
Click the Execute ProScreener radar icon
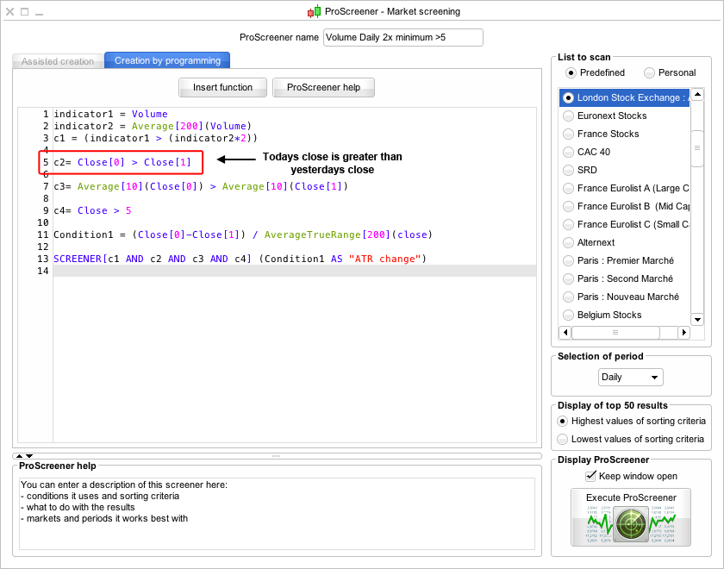coord(632,523)
